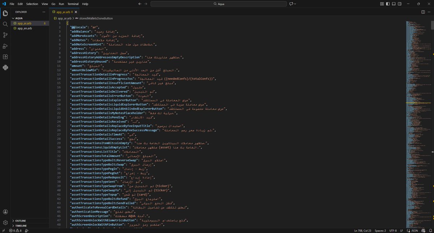Open editor More Actions ellipsis
434x233 pixels.
click(429, 12)
